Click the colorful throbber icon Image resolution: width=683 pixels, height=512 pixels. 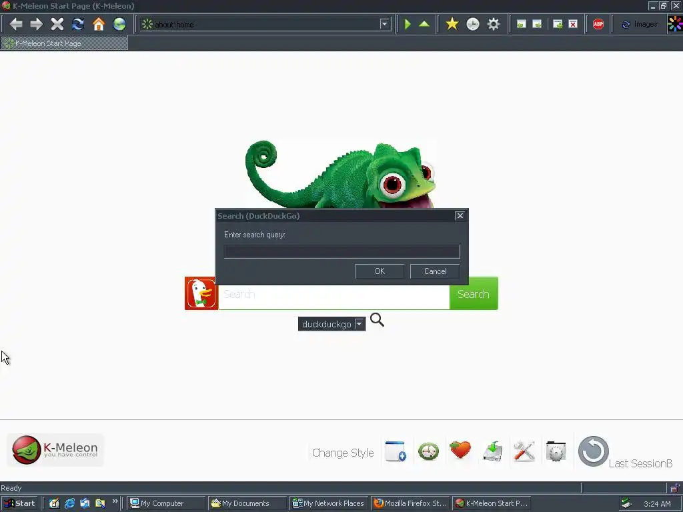pyautogui.click(x=675, y=24)
